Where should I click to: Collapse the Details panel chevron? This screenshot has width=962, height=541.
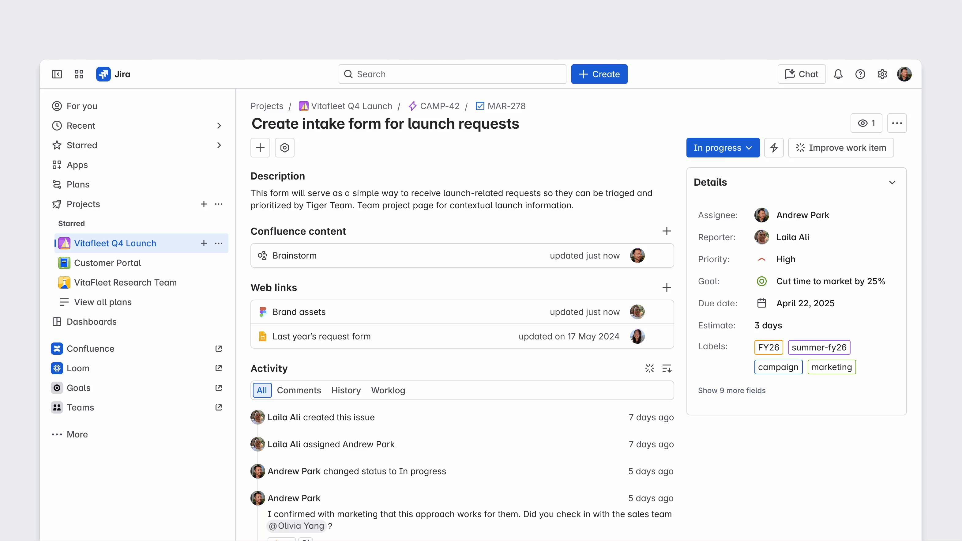click(892, 182)
